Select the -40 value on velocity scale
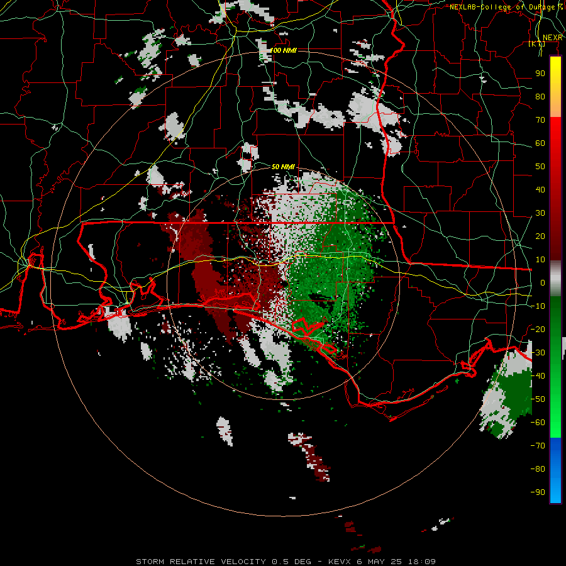This screenshot has height=566, width=566. pyautogui.click(x=538, y=376)
